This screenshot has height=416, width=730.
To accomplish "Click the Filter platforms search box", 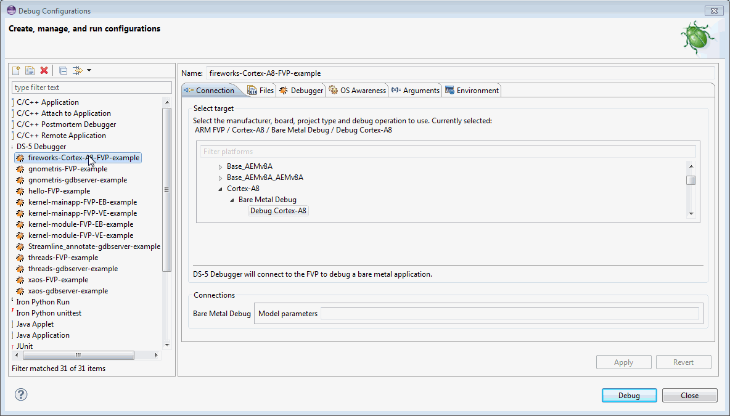I will [448, 152].
